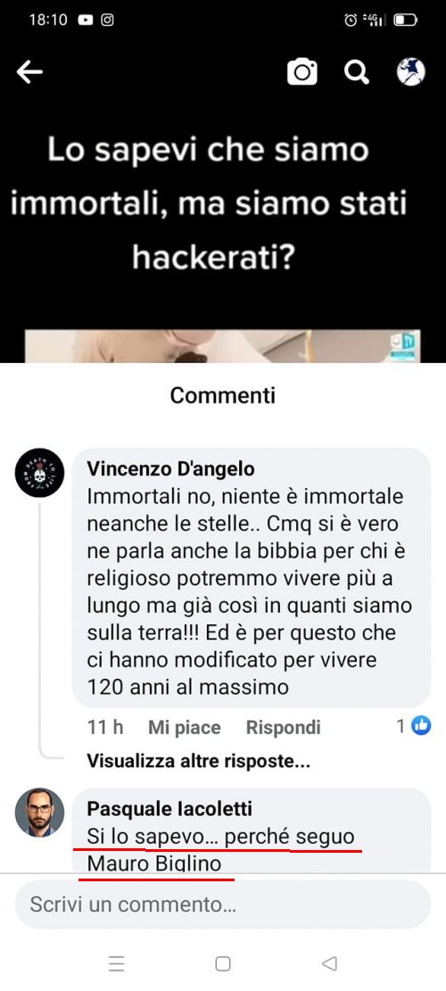The image size is (446, 991).
Task: Tap the back arrow icon
Action: 29,72
